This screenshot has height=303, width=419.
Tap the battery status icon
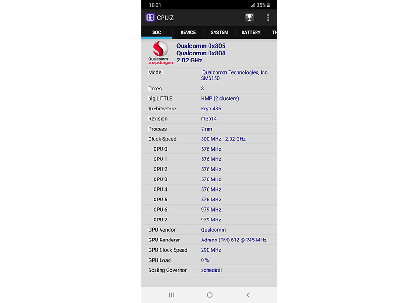(268, 5)
